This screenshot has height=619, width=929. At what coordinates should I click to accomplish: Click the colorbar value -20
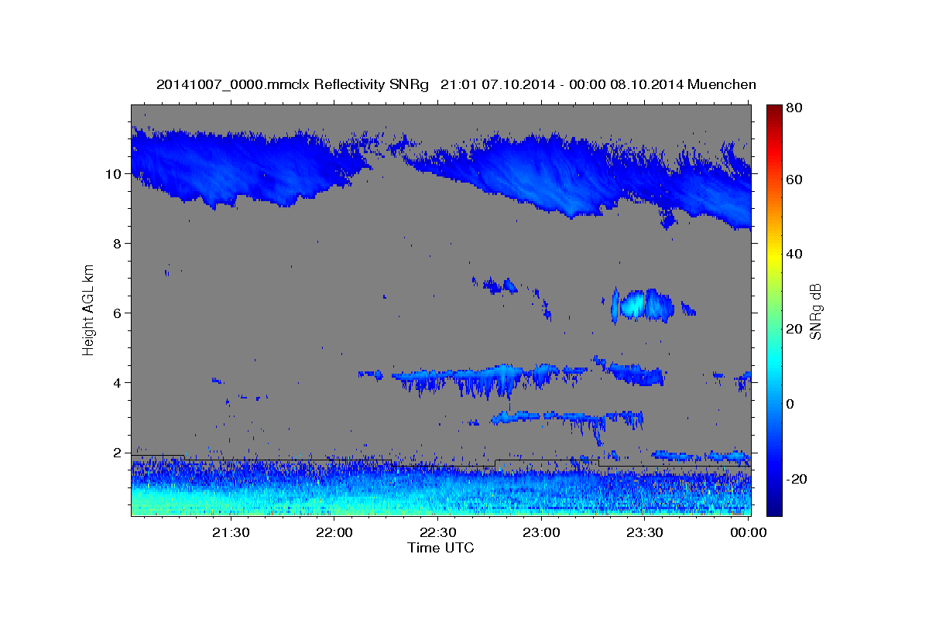coord(797,479)
